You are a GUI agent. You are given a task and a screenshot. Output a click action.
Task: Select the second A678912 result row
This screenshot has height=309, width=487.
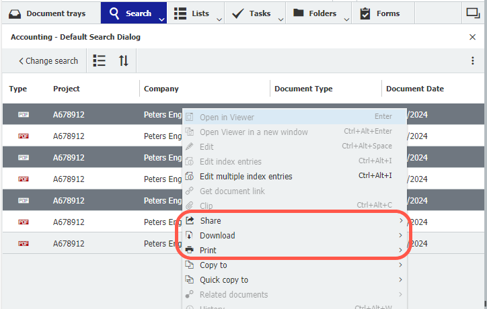[69, 136]
